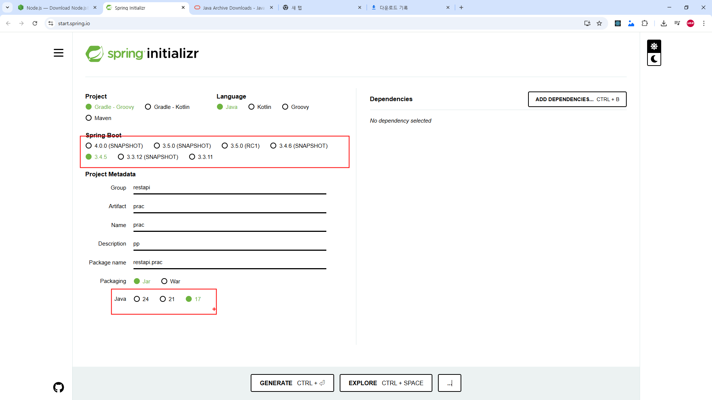Open the React developer tools extension

point(618,23)
